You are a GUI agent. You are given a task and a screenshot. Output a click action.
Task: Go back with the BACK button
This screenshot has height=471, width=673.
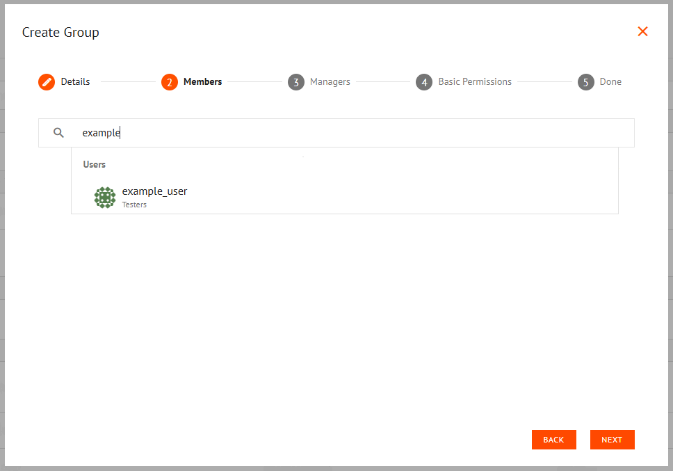click(x=553, y=440)
